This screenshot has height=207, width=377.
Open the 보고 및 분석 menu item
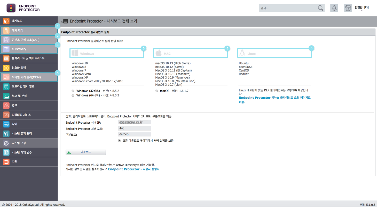[29, 96]
